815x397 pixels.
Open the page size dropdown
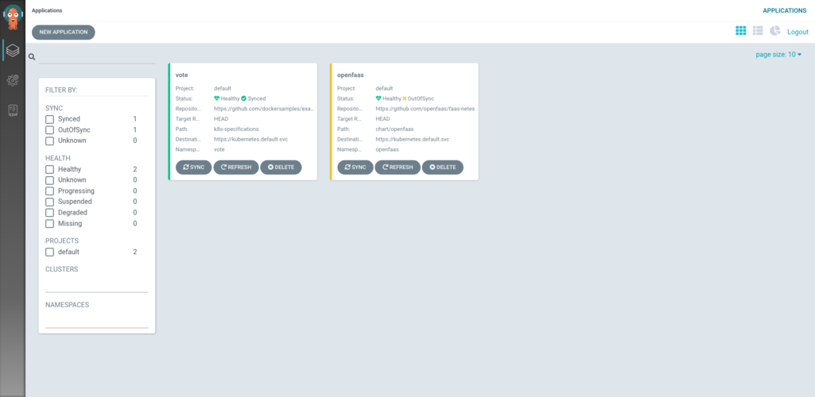tap(778, 54)
